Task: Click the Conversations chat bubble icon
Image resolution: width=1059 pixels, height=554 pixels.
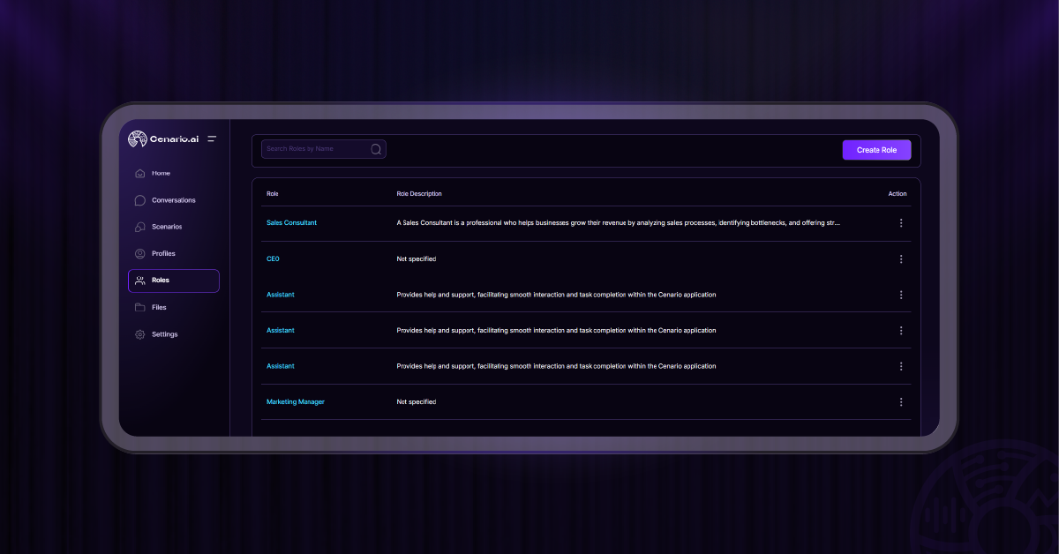Action: pyautogui.click(x=139, y=200)
